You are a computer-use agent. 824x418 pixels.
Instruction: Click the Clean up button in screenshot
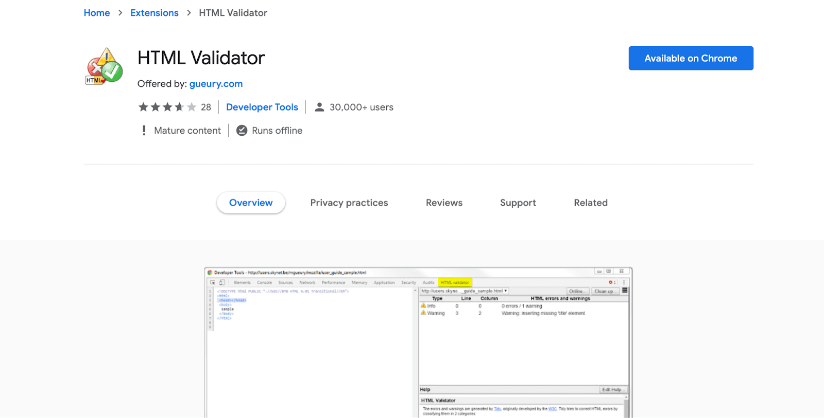pyautogui.click(x=604, y=291)
